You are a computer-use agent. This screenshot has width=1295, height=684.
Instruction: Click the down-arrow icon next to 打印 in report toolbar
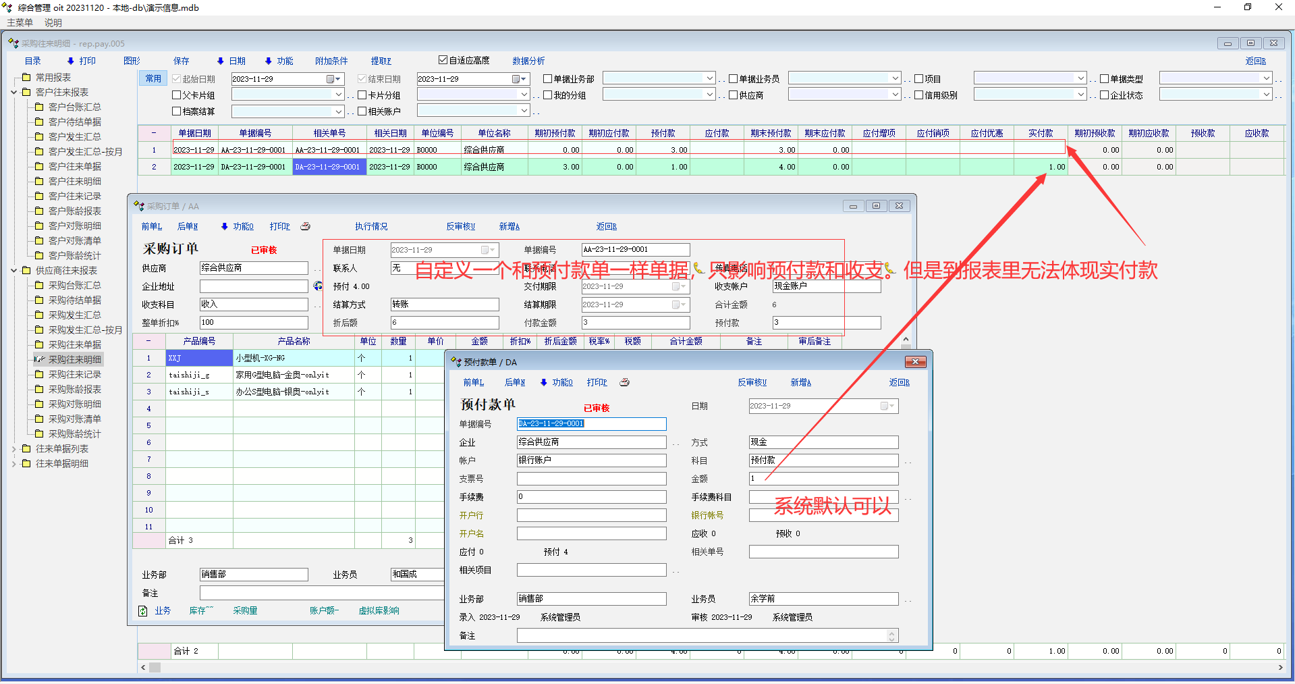click(70, 61)
